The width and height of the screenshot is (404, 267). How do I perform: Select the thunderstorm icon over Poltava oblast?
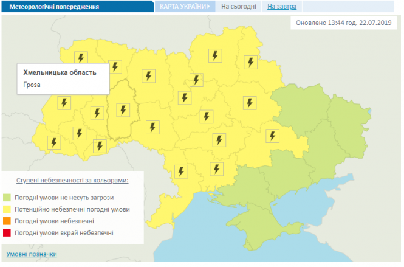tap(248, 103)
